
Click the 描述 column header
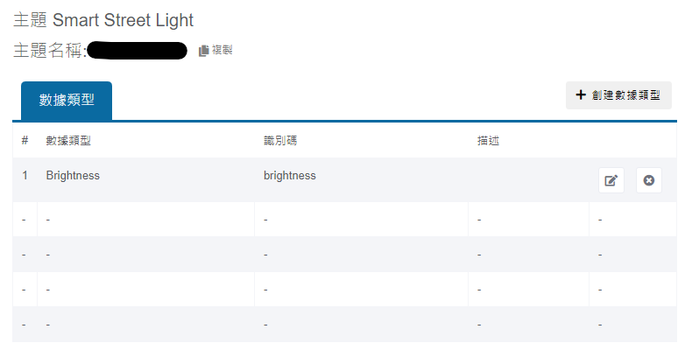coord(489,140)
